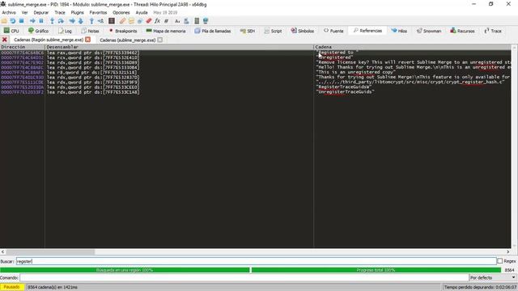The image size is (518, 291).
Task: Open the Bookmarks toolbar icon
Action: tap(149, 21)
